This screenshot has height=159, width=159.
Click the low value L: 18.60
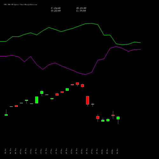[x=81, y=11]
